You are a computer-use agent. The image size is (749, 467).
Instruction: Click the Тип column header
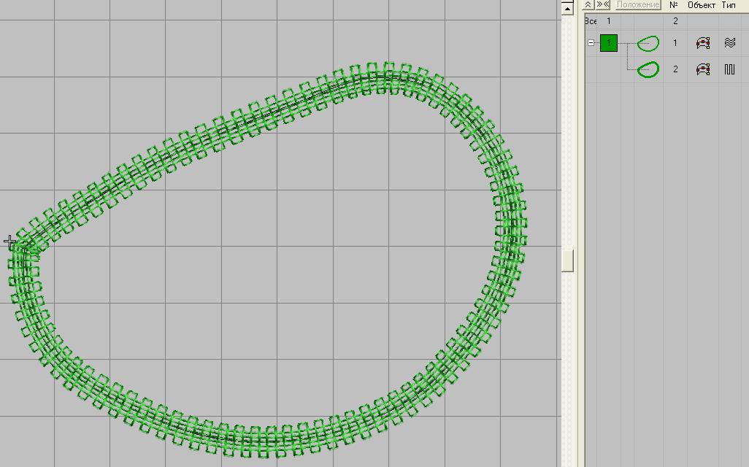click(x=729, y=4)
